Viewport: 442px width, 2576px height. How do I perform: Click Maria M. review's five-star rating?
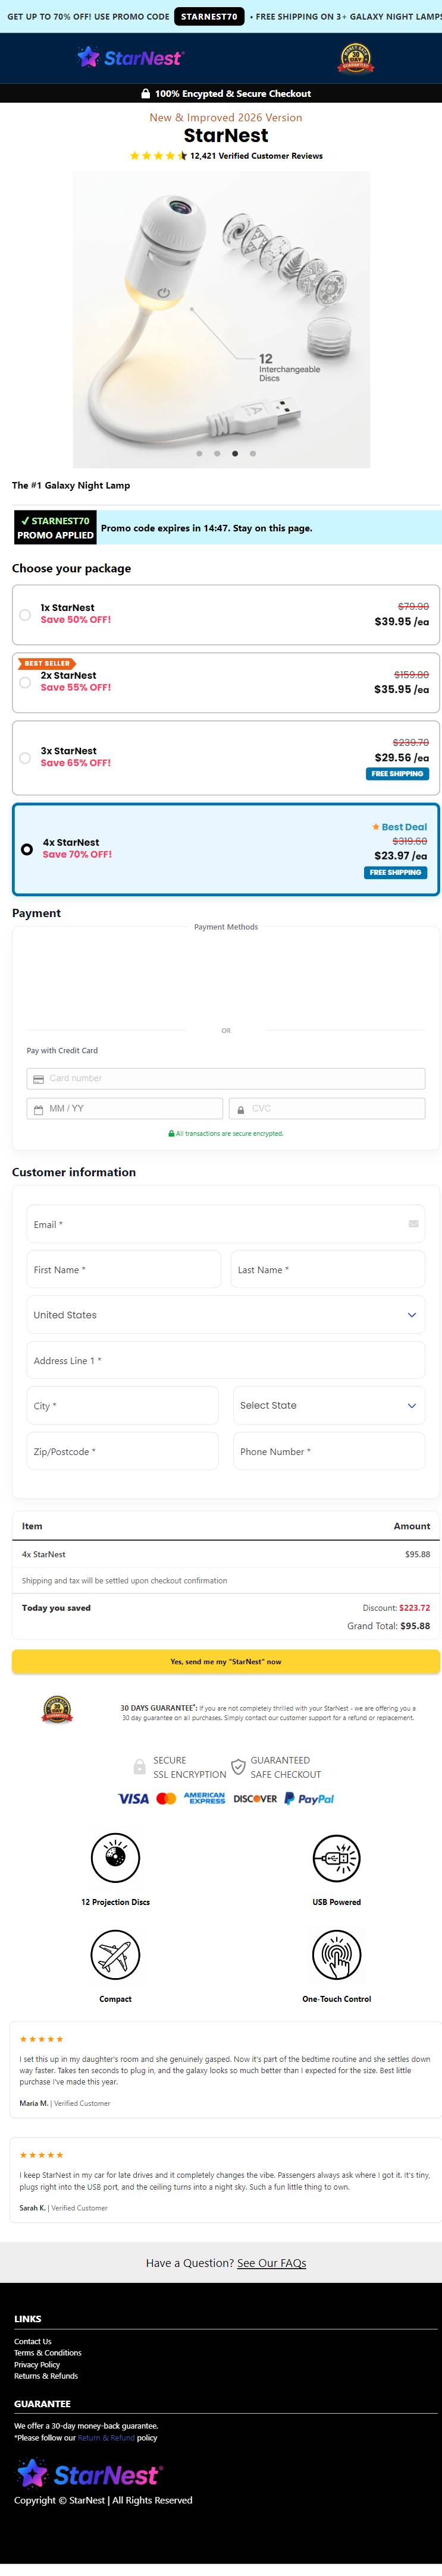coord(41,2039)
